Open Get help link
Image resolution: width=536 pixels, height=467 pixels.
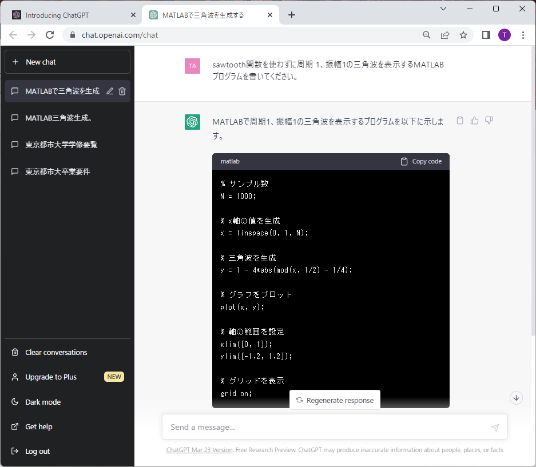point(68,426)
